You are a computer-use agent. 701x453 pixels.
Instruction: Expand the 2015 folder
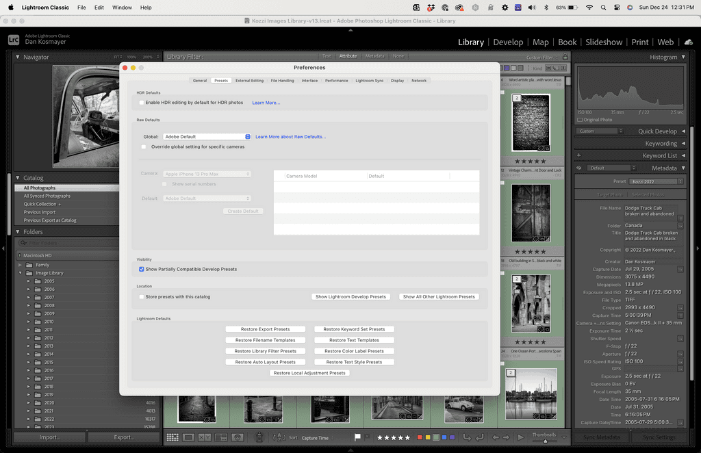coord(29,362)
